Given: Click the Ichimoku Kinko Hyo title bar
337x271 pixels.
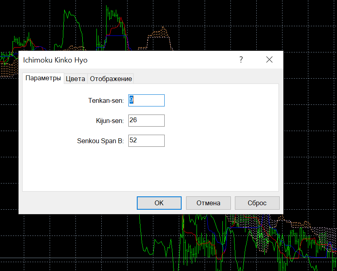Looking at the screenshot, I should (121, 60).
